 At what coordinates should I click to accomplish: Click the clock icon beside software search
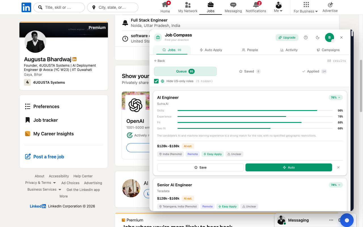(125, 39)
